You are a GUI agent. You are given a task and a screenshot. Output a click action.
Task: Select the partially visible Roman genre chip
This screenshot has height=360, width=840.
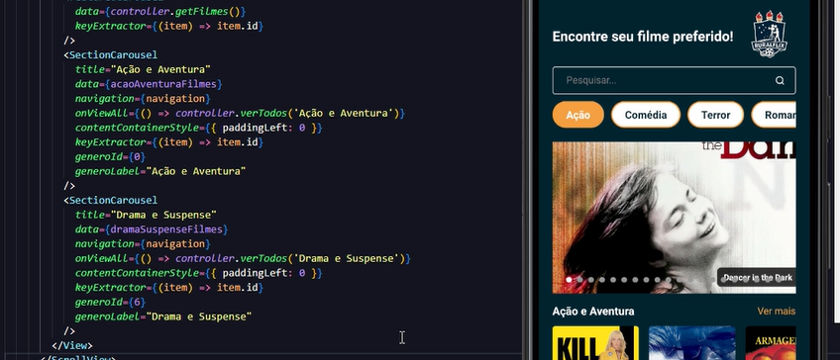(774, 115)
